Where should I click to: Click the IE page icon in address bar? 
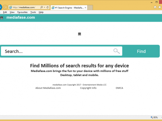10,7
